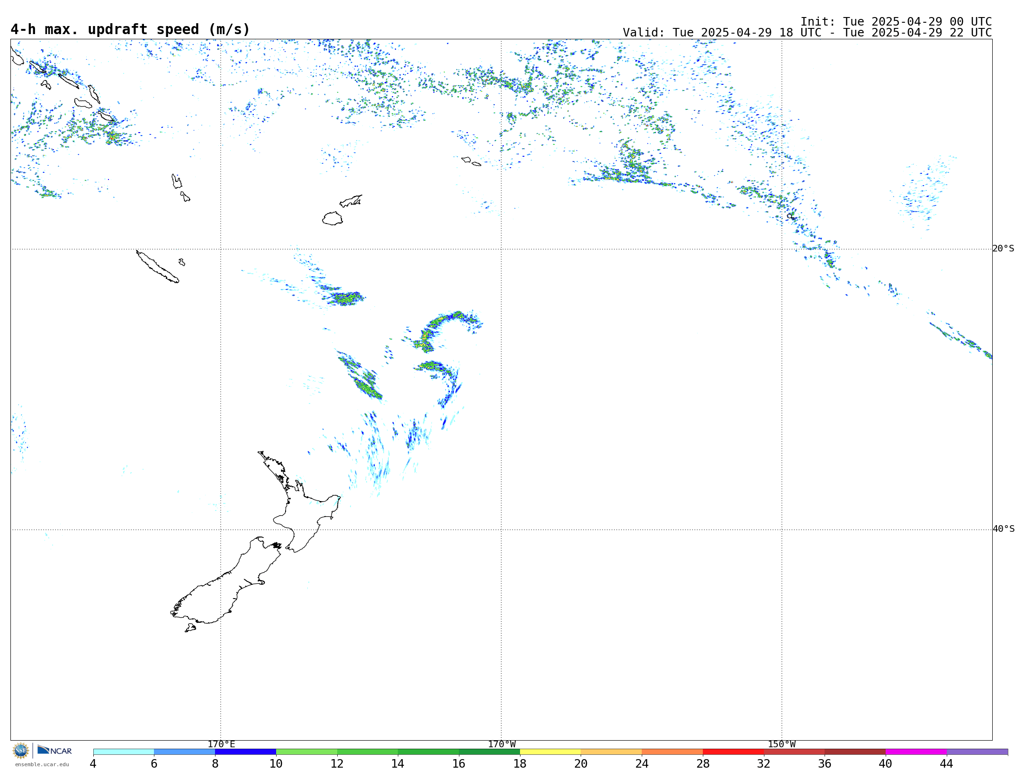The image size is (1023, 770).
Task: Click the 20°S latitude label
Action: click(1003, 249)
